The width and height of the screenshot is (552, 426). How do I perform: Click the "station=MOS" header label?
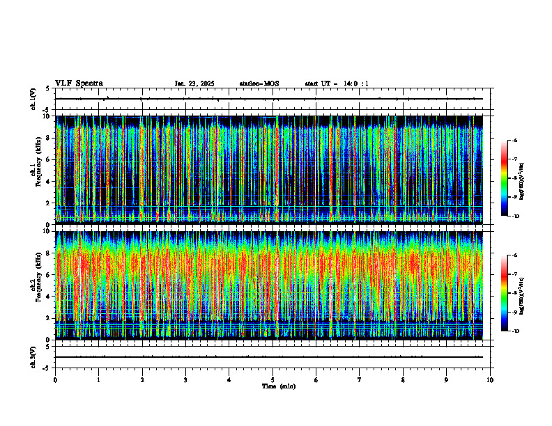coord(259,84)
